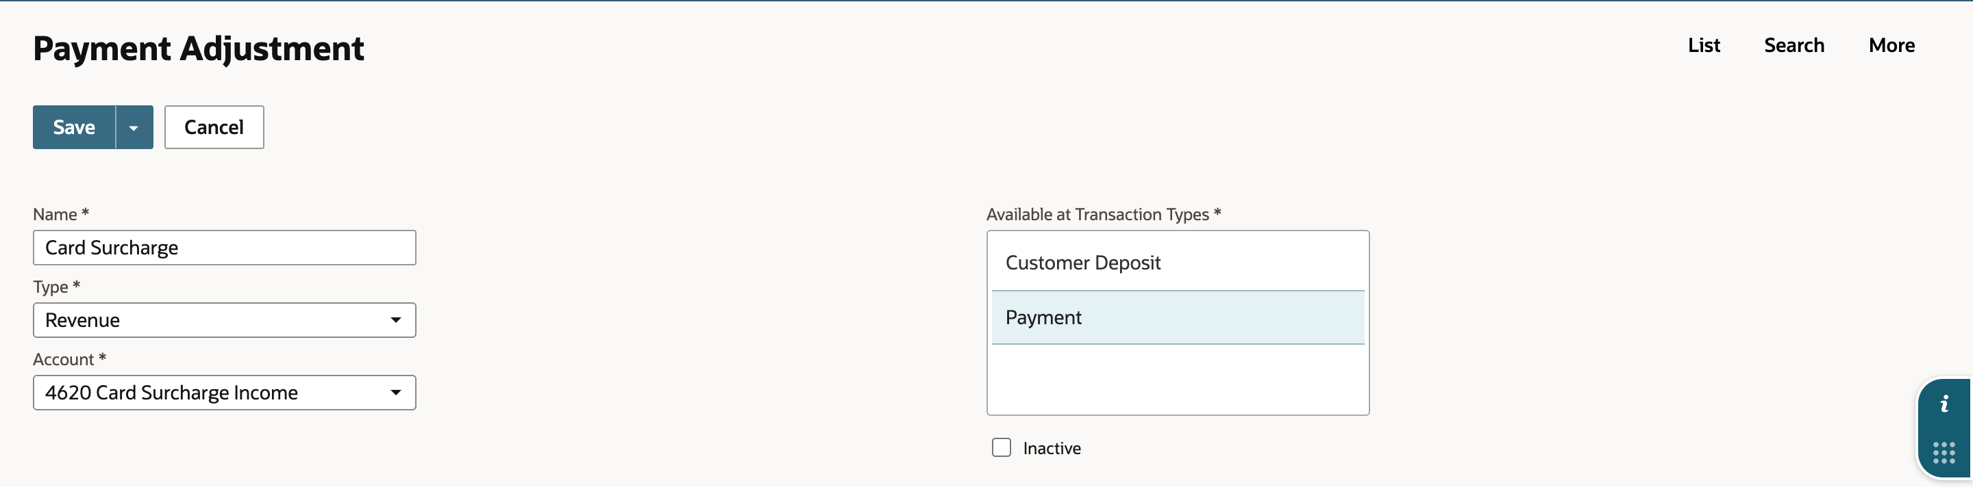Open the List link
Viewport: 1973px width, 487px height.
pos(1703,45)
